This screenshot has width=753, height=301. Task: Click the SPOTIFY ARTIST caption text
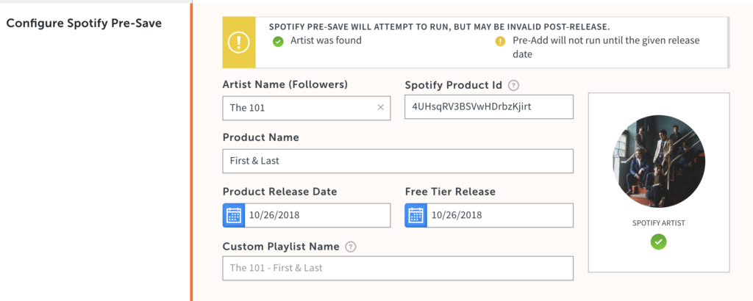pos(658,223)
